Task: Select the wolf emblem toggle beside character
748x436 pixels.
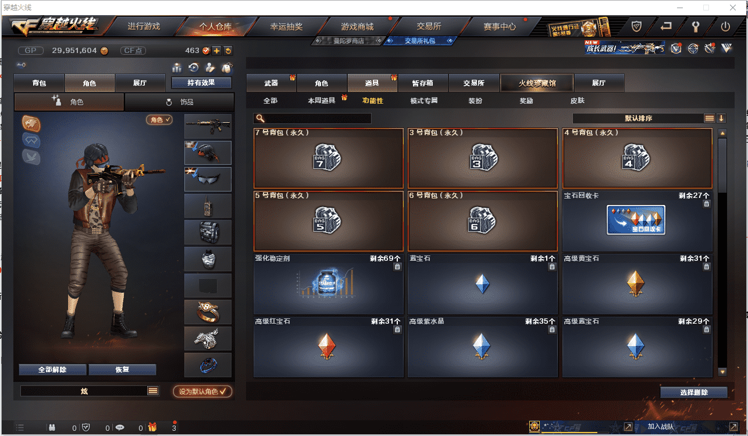Action: pyautogui.click(x=31, y=123)
